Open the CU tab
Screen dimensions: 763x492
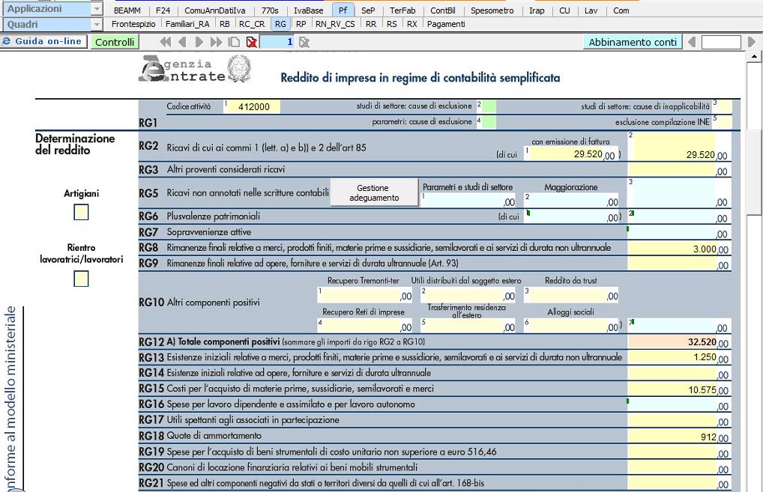coord(564,10)
